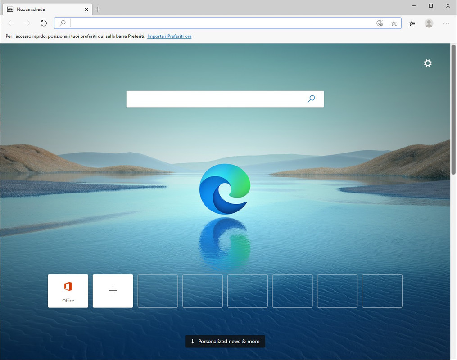
Task: Select the Nuova scheda tab
Action: click(x=48, y=9)
